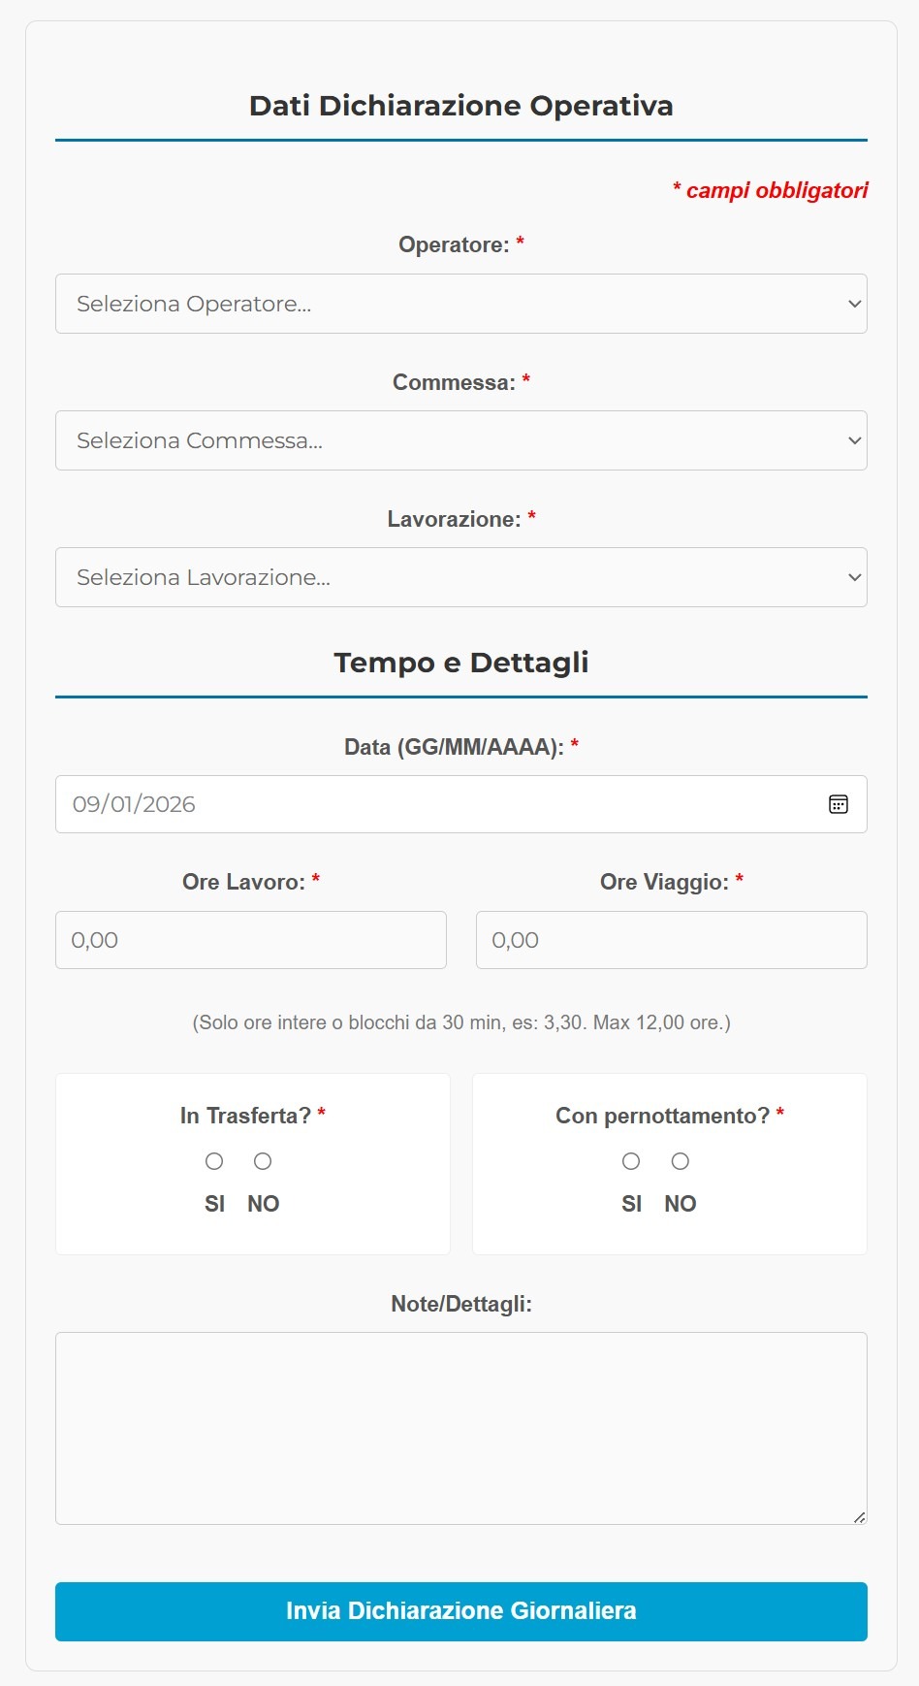Click the Con pernottamento? label
Viewport: 919px width, 1686px height.
[x=670, y=1116]
